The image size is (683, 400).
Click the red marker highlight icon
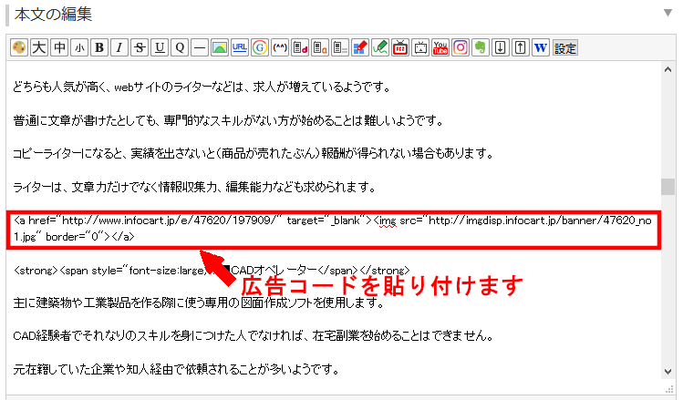(360, 47)
